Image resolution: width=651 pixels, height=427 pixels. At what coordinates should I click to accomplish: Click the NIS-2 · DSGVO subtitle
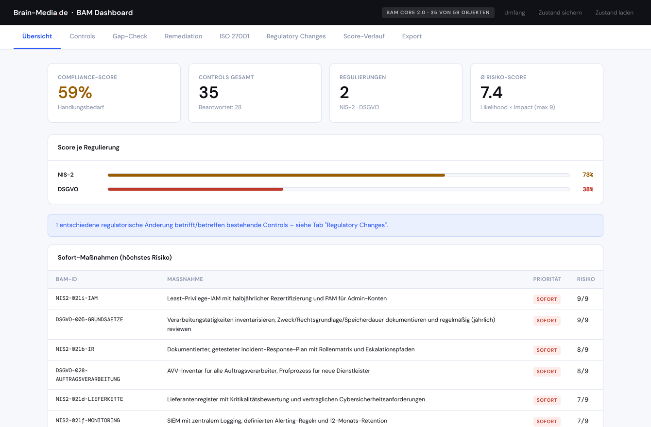(x=360, y=107)
